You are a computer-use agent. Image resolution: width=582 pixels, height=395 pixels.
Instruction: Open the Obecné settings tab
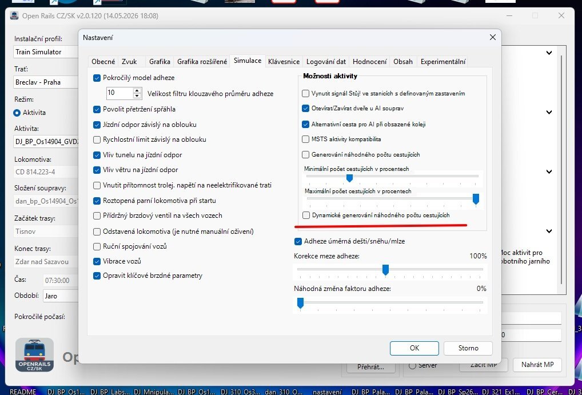[x=103, y=62]
